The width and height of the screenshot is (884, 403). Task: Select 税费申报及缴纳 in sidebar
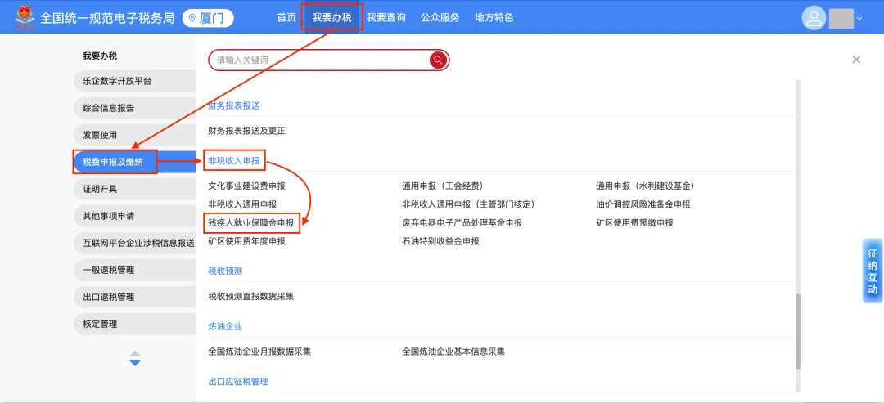coord(114,162)
